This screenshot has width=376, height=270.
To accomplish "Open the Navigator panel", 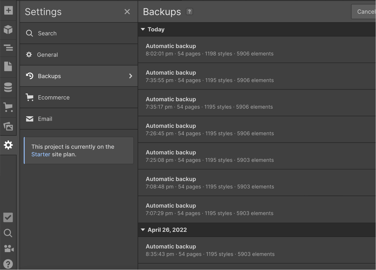I will 8,48.
